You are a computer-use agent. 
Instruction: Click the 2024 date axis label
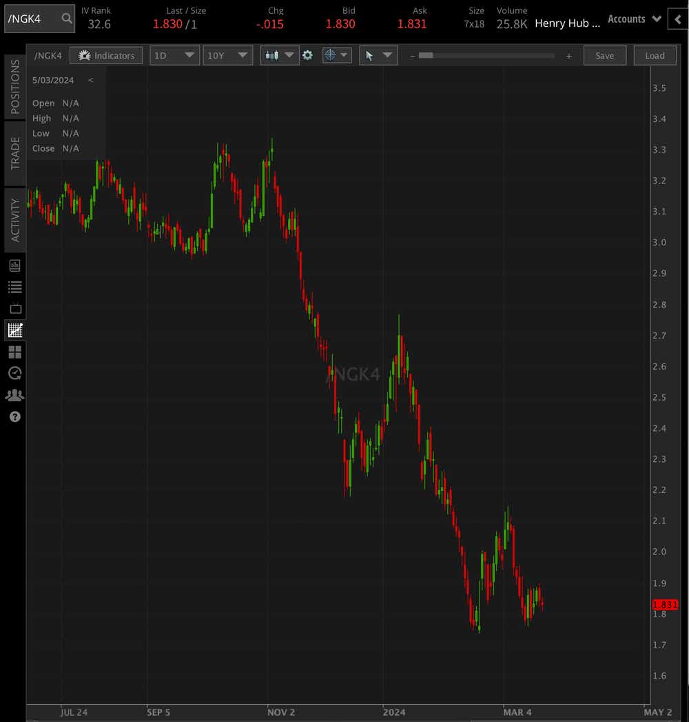coord(393,712)
